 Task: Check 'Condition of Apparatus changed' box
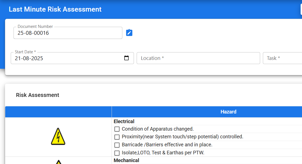[117, 129]
